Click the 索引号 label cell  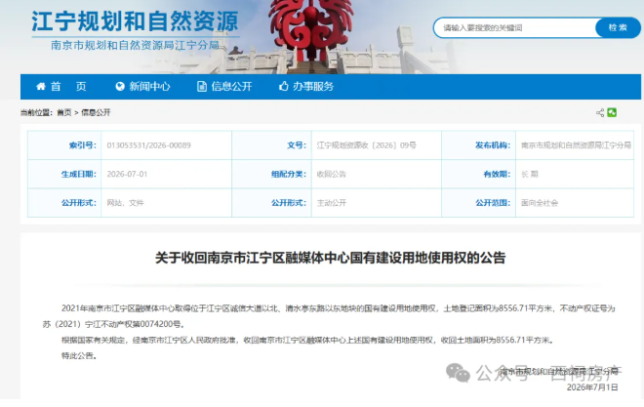coord(64,145)
